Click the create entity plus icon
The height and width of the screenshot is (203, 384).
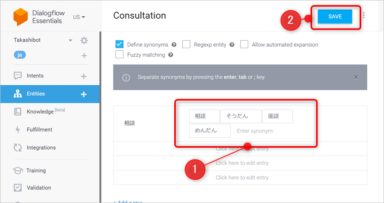84,94
